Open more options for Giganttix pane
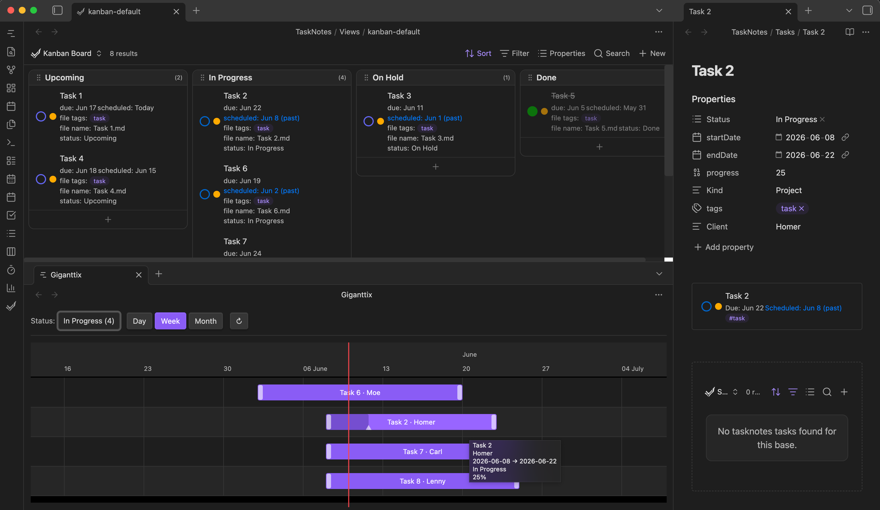This screenshot has width=880, height=510. 659,294
